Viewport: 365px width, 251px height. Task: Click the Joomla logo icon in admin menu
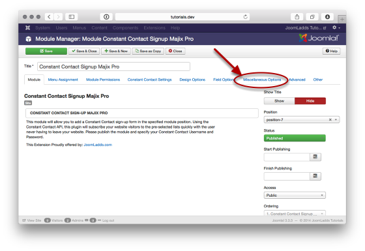tap(27, 27)
